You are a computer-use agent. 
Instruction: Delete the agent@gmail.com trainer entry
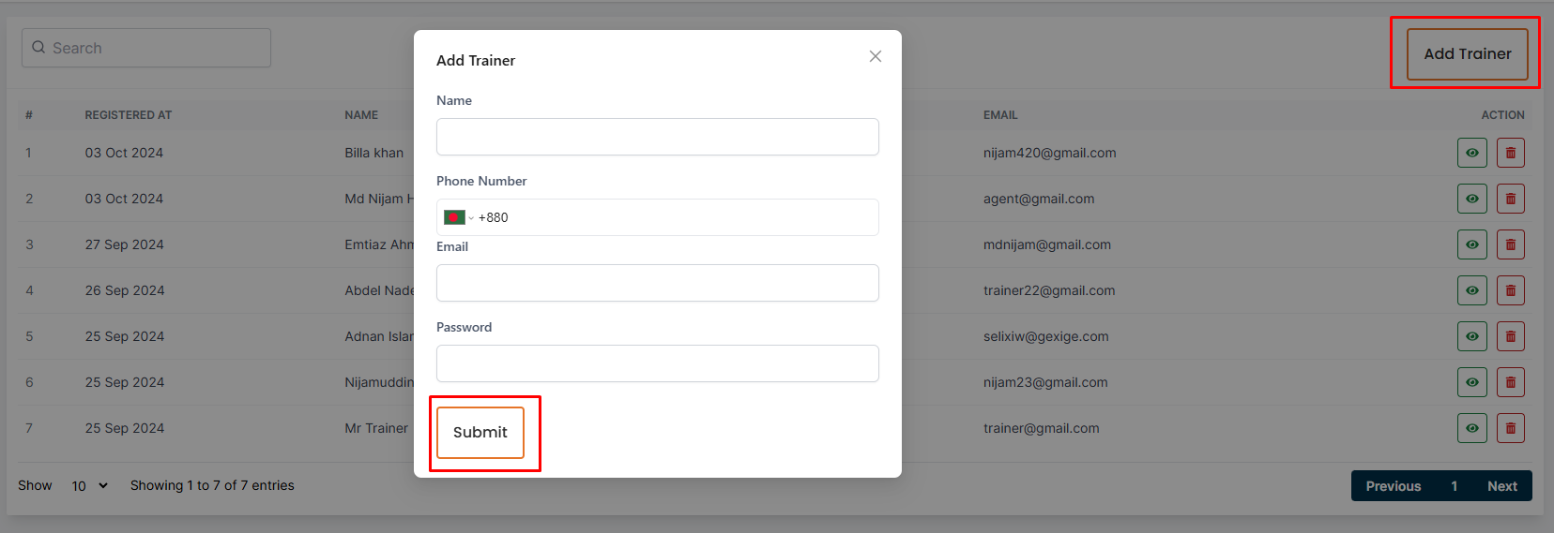click(1510, 199)
